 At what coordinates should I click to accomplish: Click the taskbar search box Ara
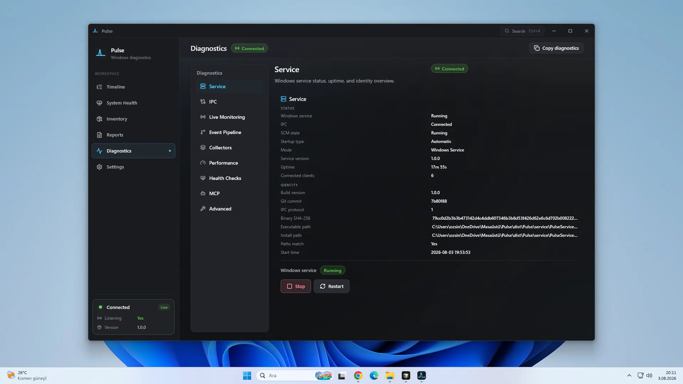pyautogui.click(x=295, y=375)
